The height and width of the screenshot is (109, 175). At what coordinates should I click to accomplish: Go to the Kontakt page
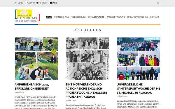155,17
